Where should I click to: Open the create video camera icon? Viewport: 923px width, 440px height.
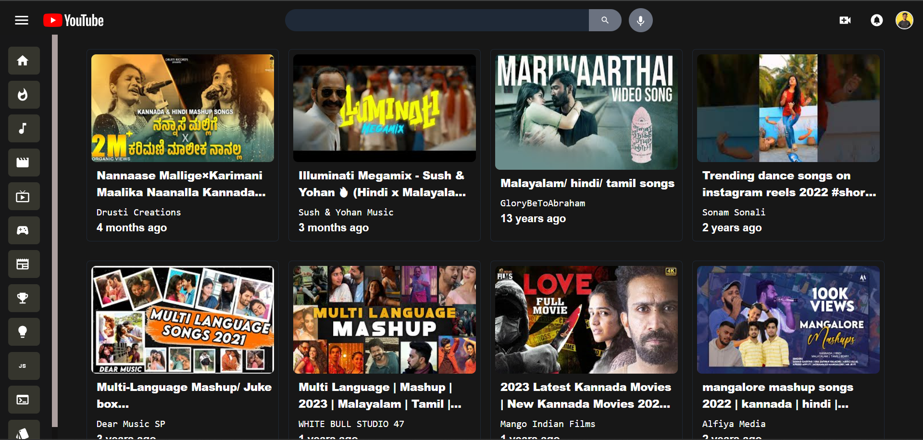click(x=846, y=20)
